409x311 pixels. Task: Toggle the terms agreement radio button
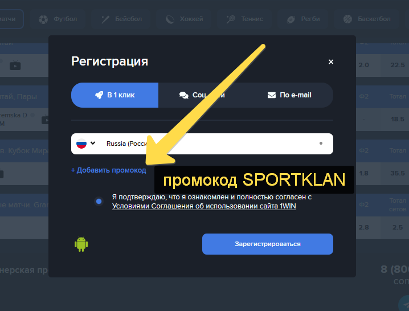click(99, 201)
